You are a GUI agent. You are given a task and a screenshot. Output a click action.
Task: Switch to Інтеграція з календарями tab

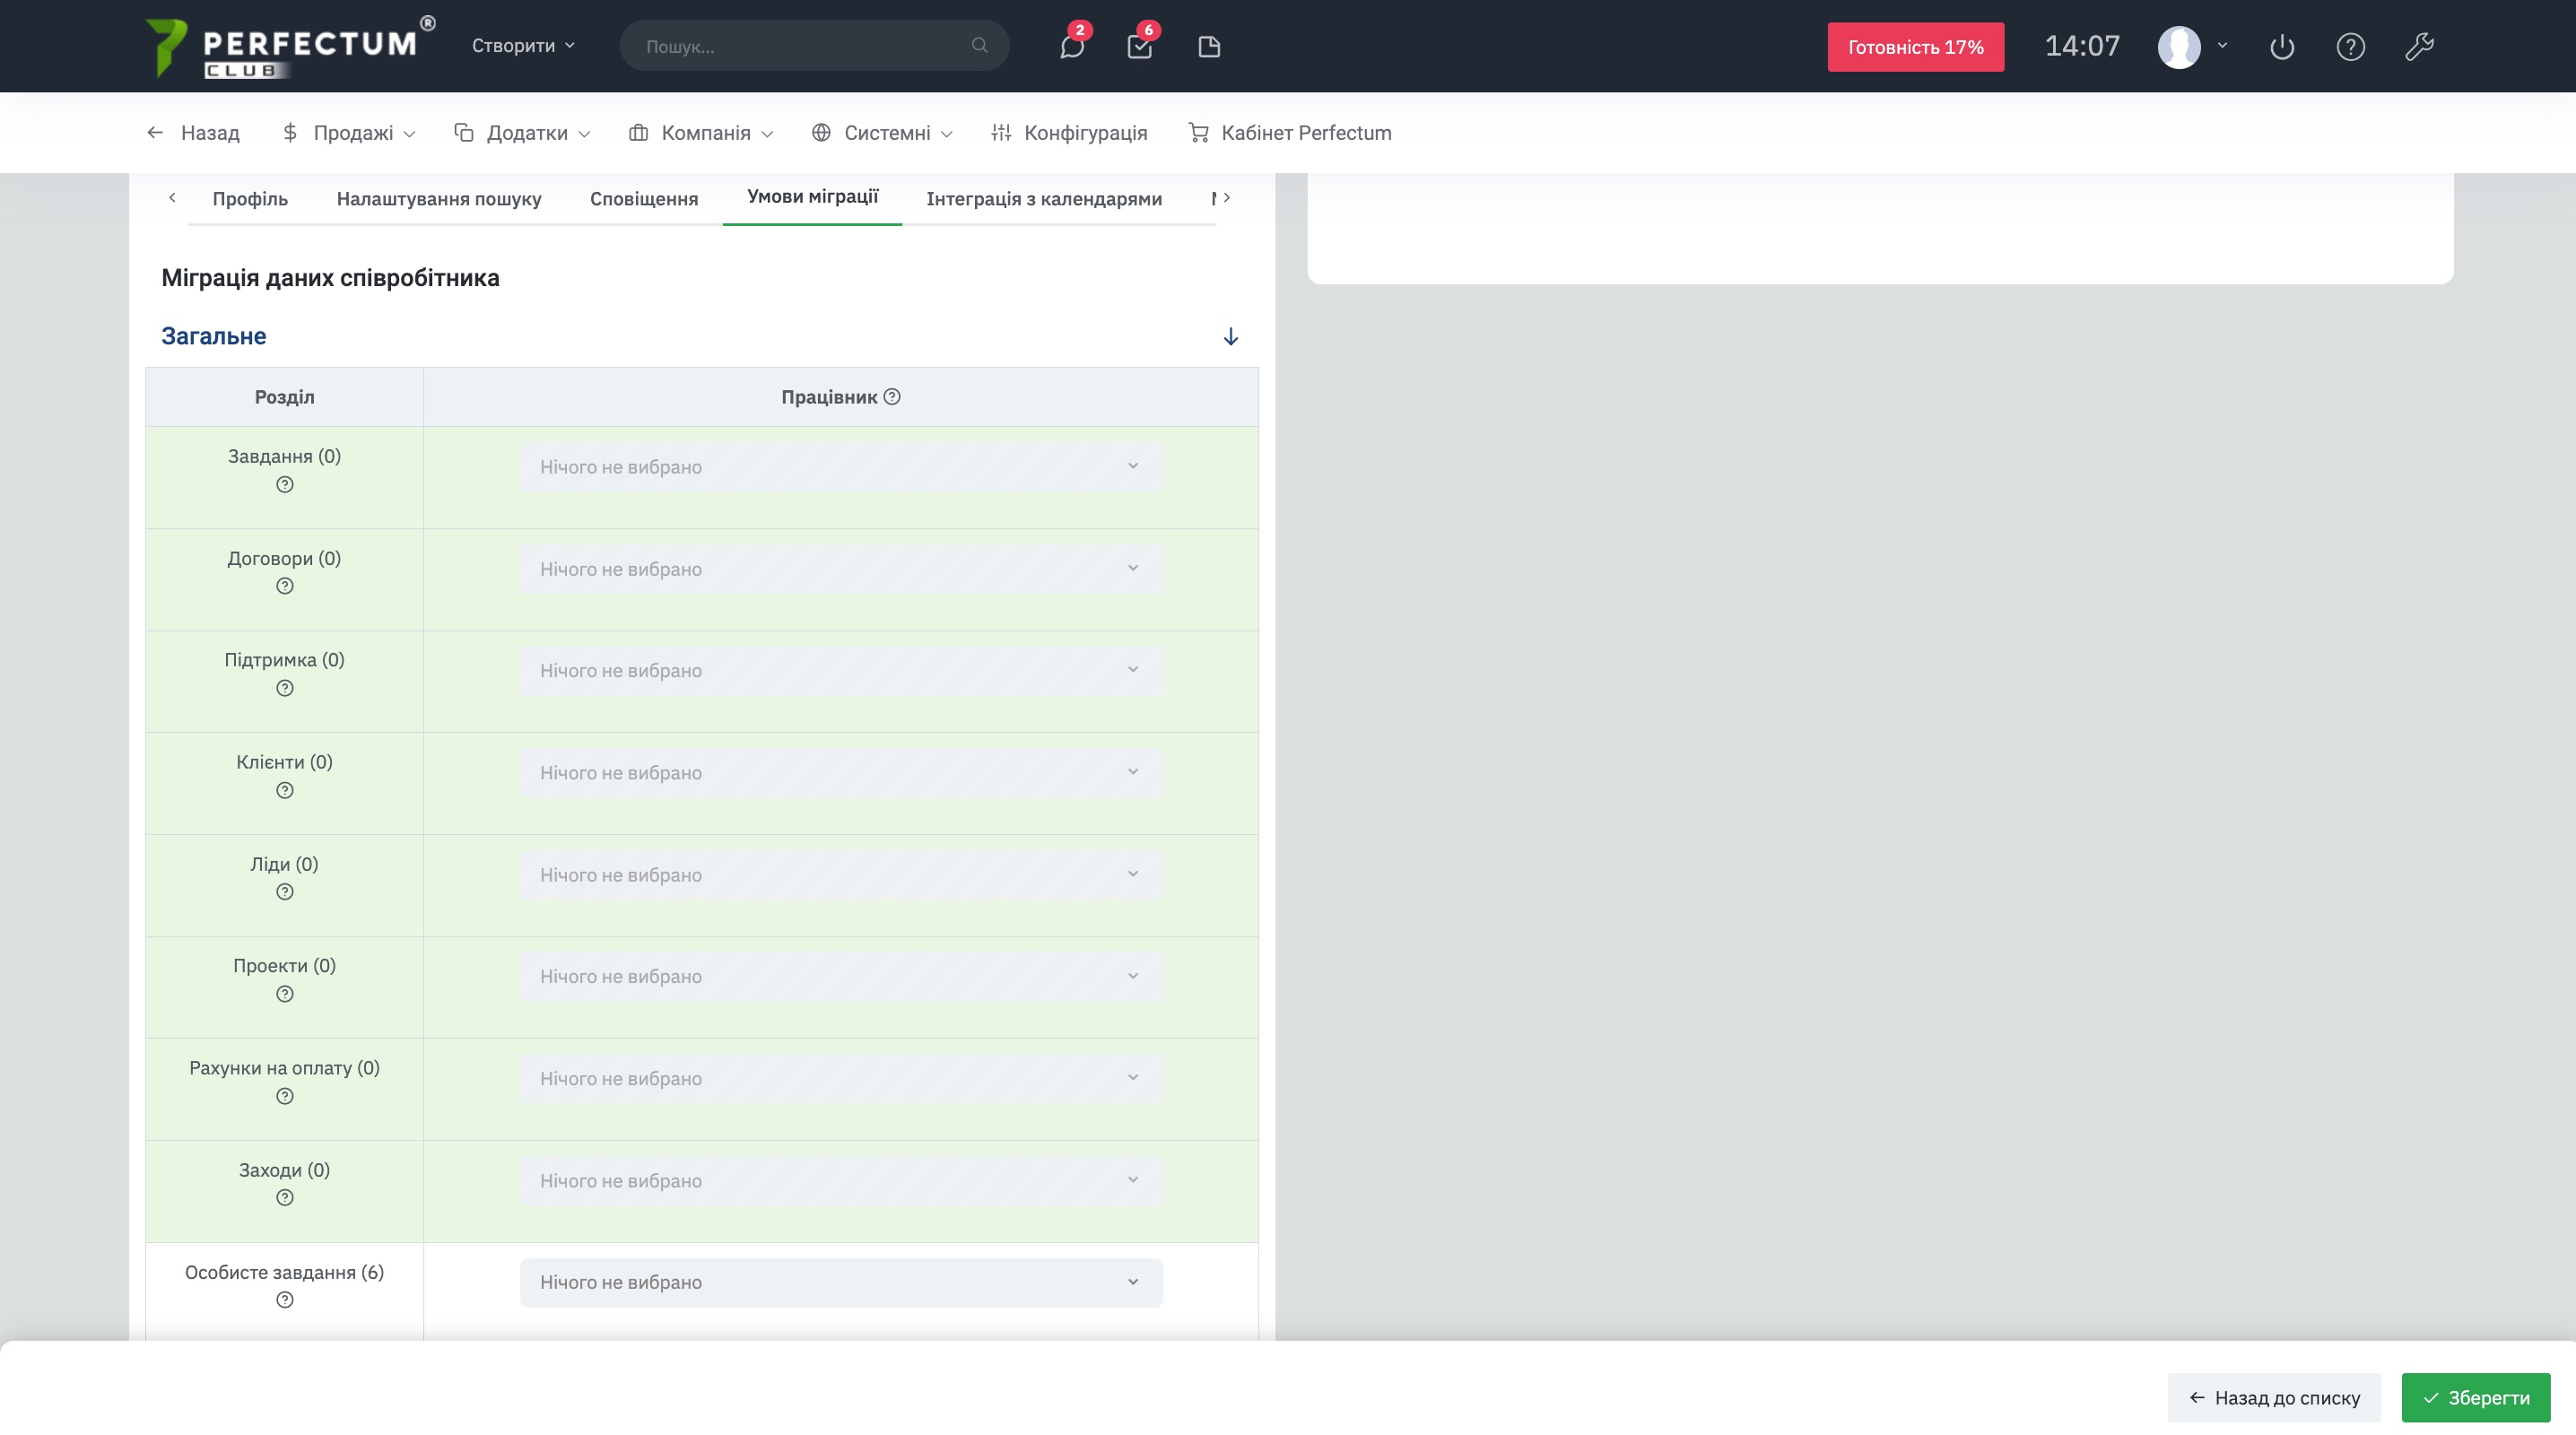1043,199
